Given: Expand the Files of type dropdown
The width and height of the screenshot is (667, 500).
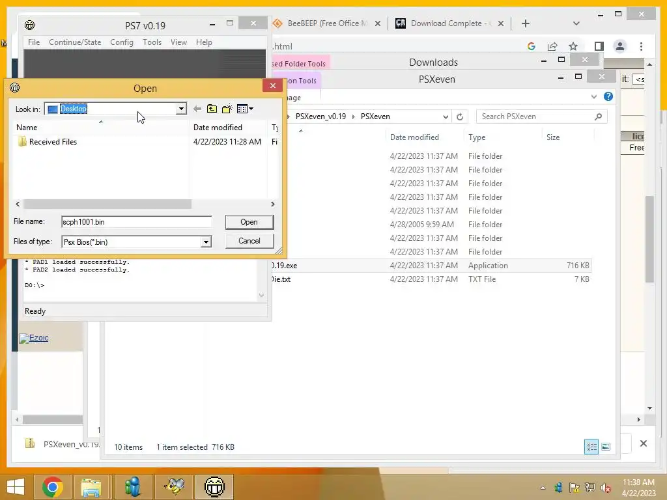Looking at the screenshot, I should [x=206, y=242].
